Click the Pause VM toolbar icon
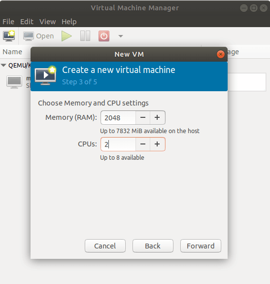 85,36
